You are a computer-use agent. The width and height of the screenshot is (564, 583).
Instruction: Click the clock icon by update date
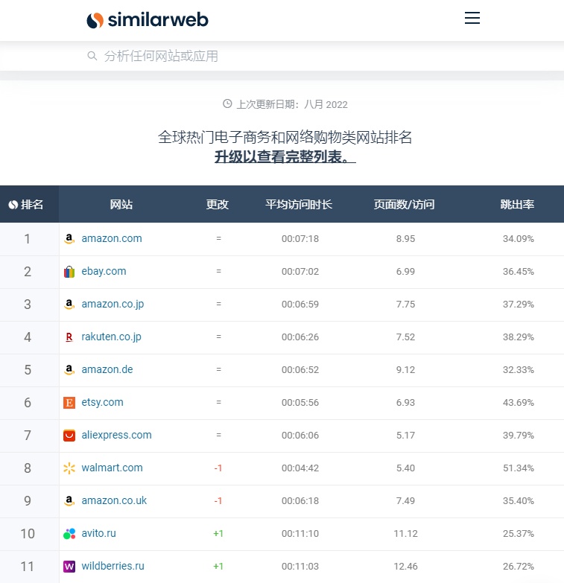point(227,103)
